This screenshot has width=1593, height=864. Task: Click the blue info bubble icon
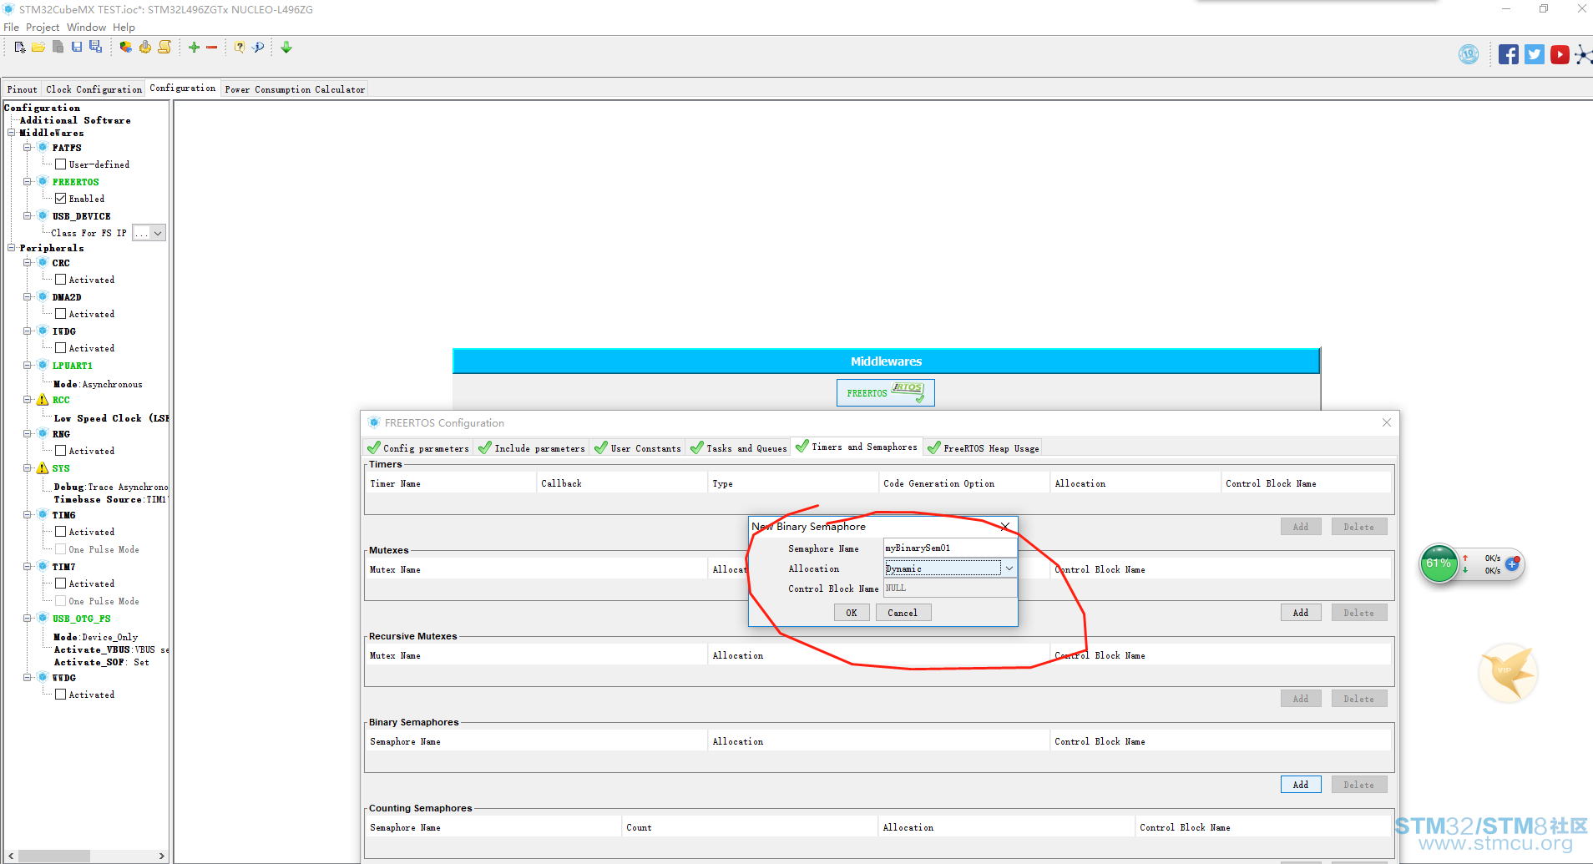tap(258, 48)
